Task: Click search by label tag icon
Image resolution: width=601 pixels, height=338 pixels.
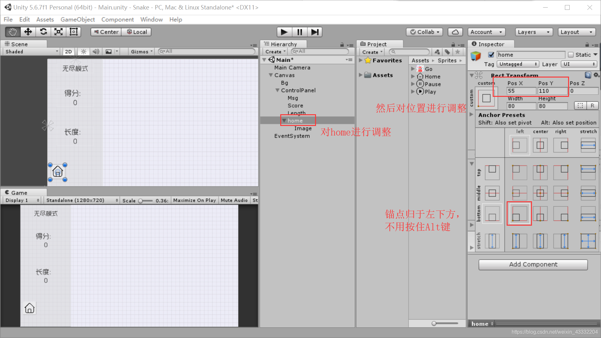Action: coord(447,52)
